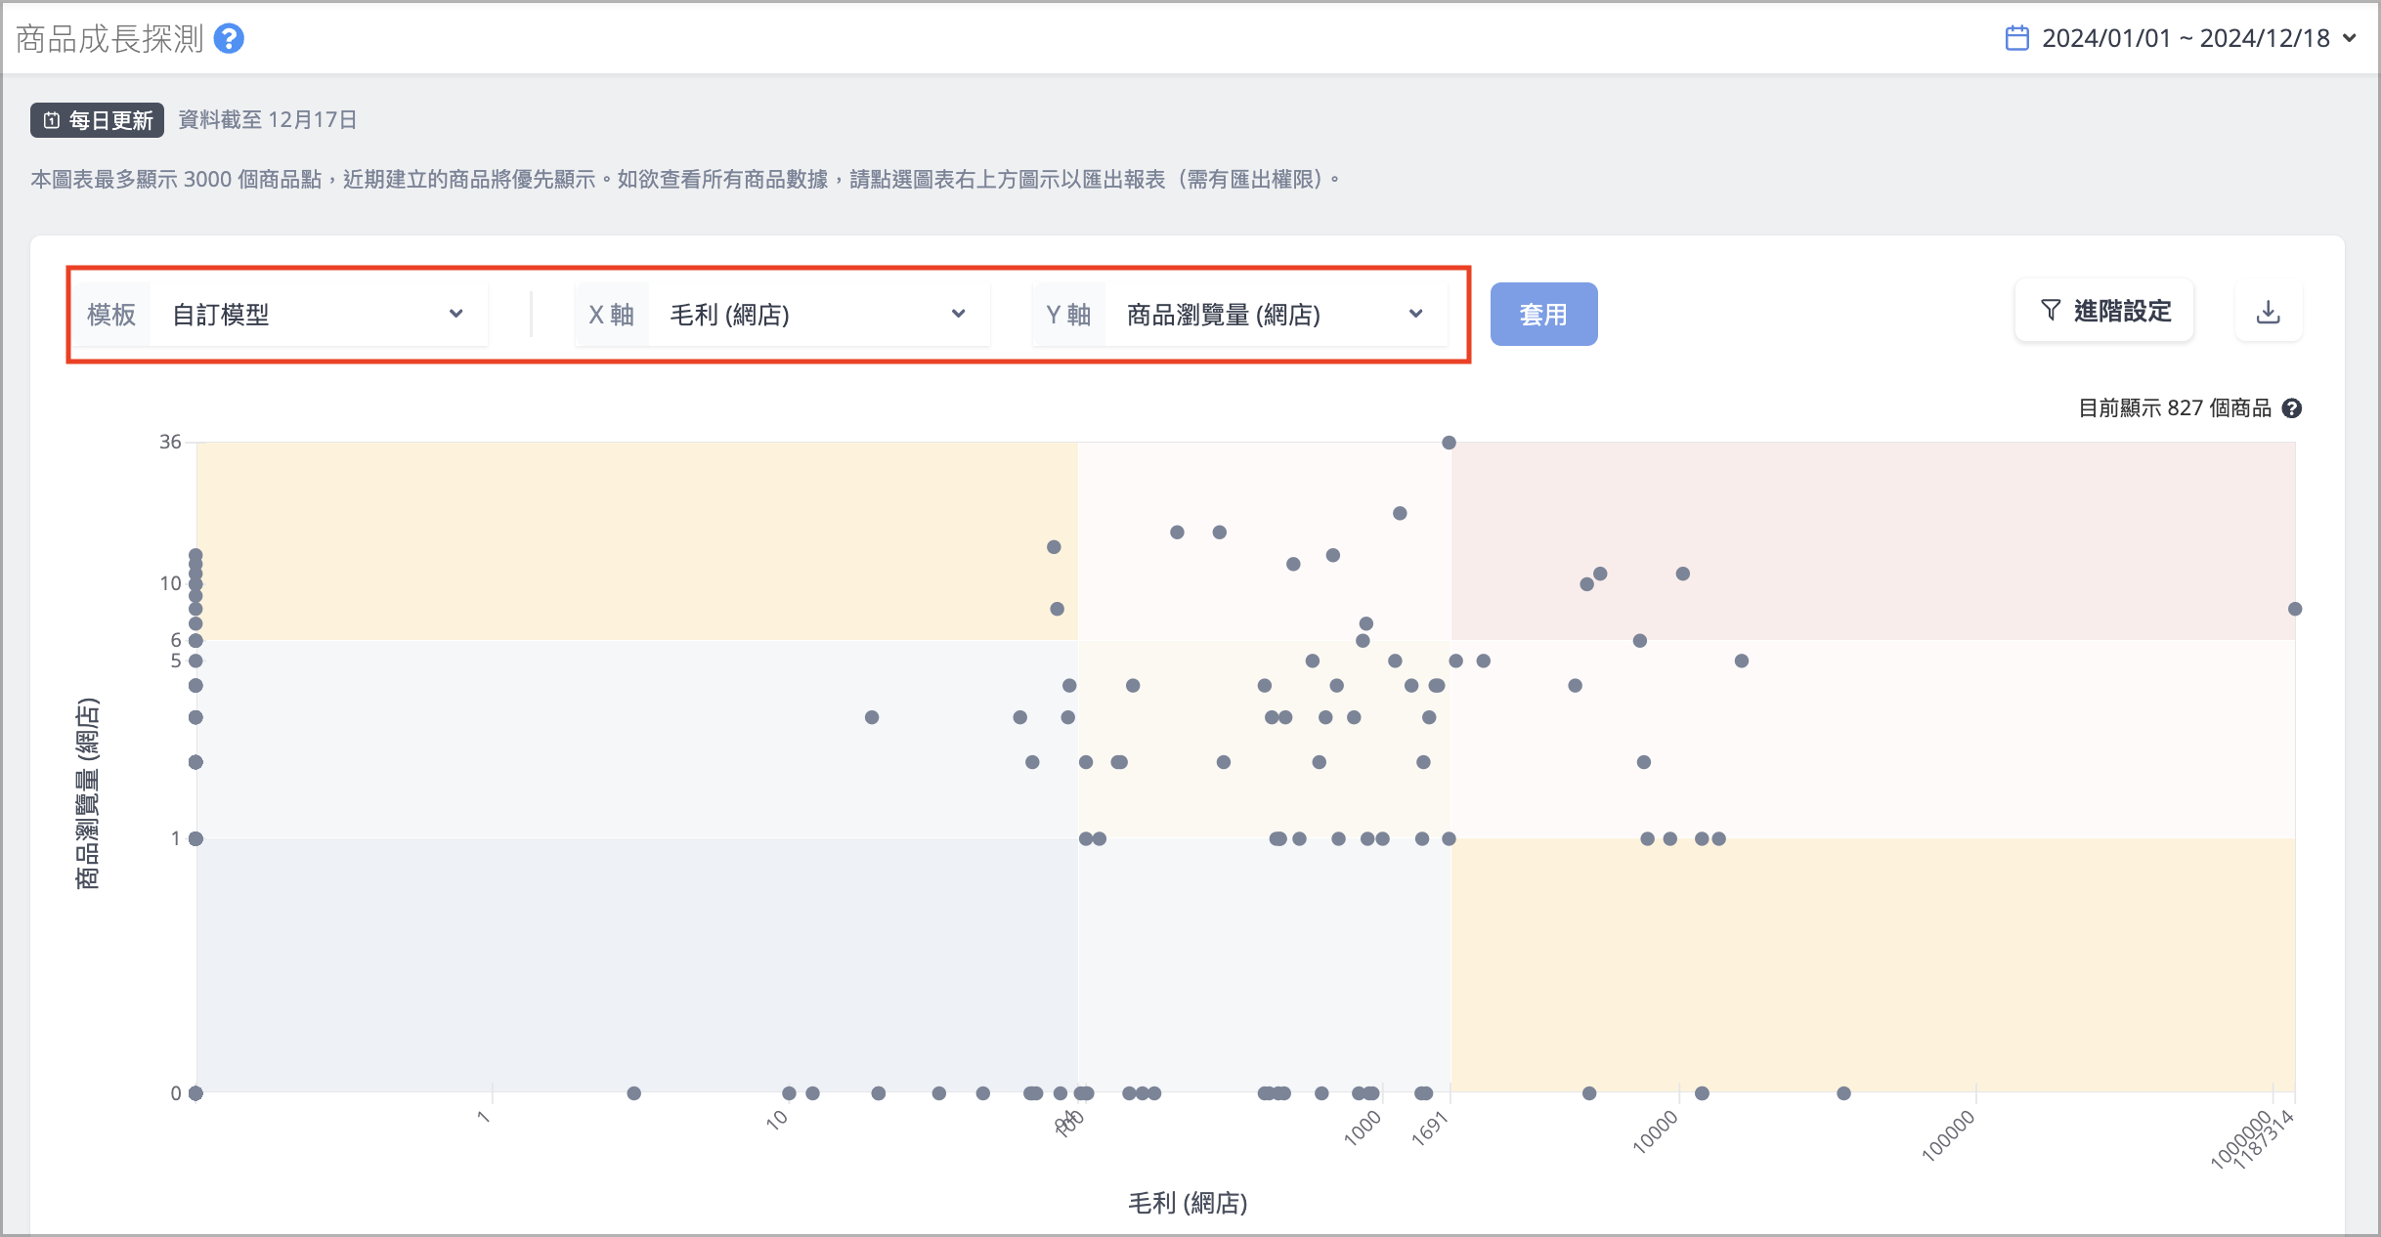Screen dimensions: 2381x1237
Task: Open the calendar icon for date range
Action: [x=2016, y=38]
